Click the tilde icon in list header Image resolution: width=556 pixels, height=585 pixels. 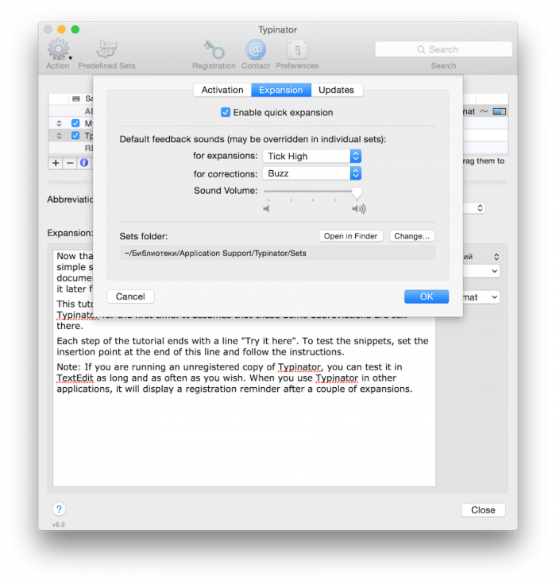click(484, 111)
